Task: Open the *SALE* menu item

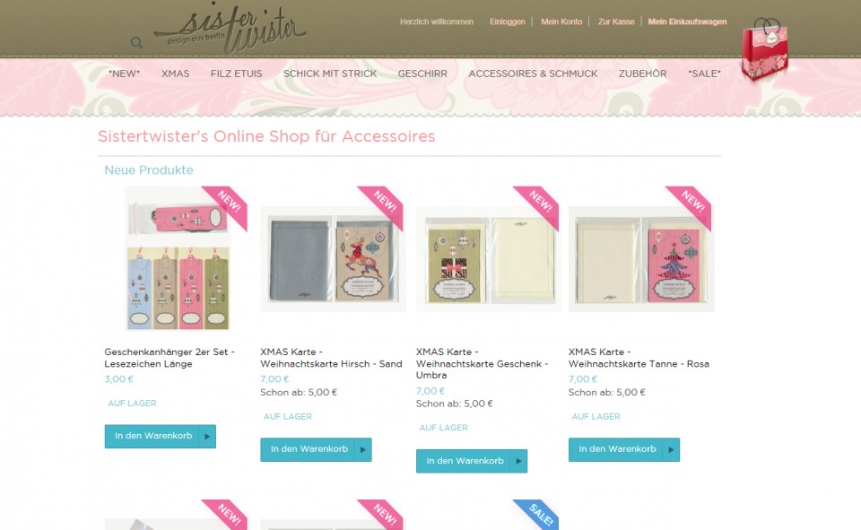Action: [704, 74]
